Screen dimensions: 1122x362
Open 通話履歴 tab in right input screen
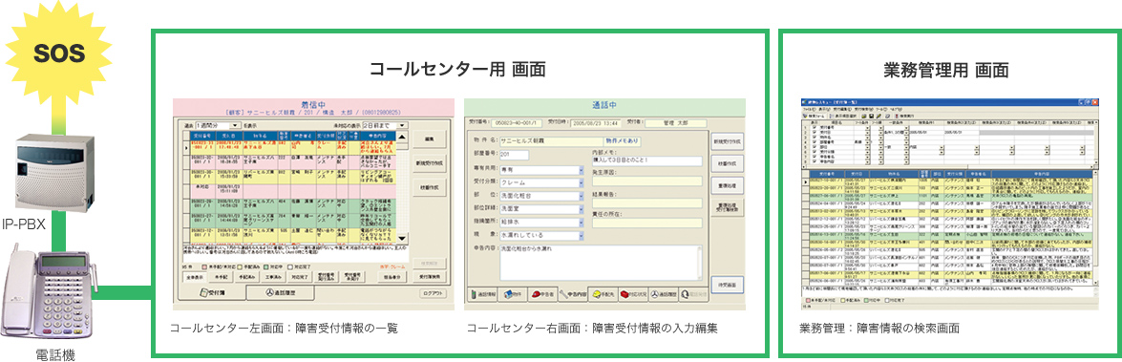pos(664,295)
